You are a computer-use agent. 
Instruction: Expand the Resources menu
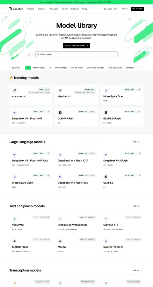pyautogui.click(x=55, y=9)
